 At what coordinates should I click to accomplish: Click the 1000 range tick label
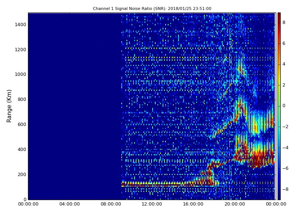tap(21, 74)
